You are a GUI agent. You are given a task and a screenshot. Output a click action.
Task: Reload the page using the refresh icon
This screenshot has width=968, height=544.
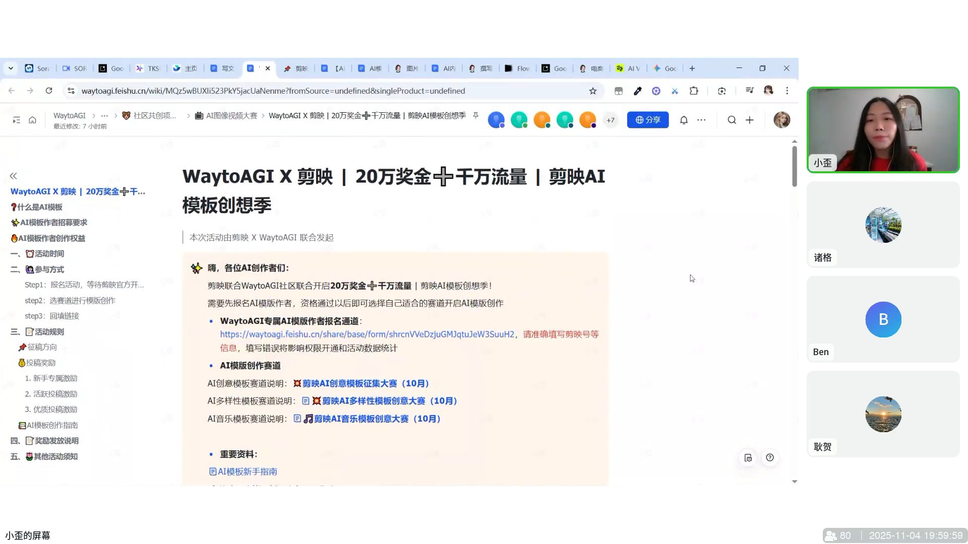[49, 91]
